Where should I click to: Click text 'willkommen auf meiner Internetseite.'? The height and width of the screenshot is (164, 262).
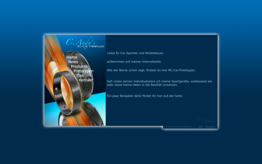pyautogui.click(x=134, y=62)
